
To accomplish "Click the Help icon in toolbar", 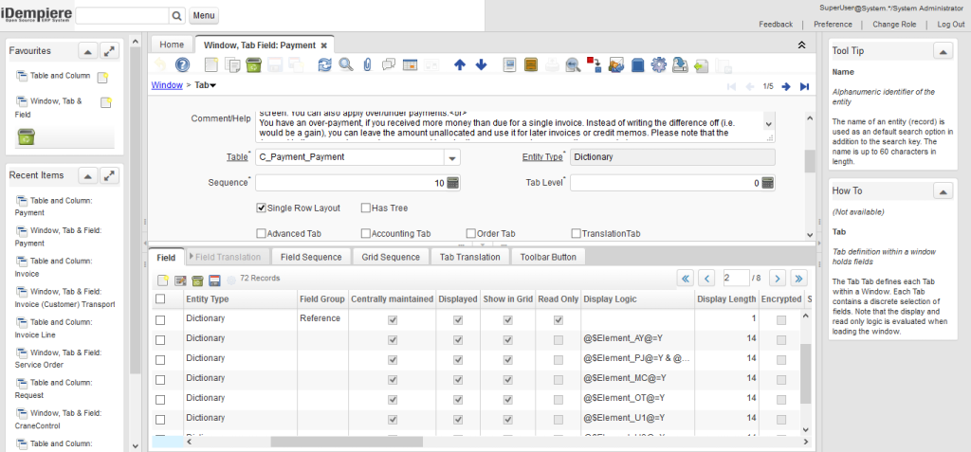I will tap(183, 65).
